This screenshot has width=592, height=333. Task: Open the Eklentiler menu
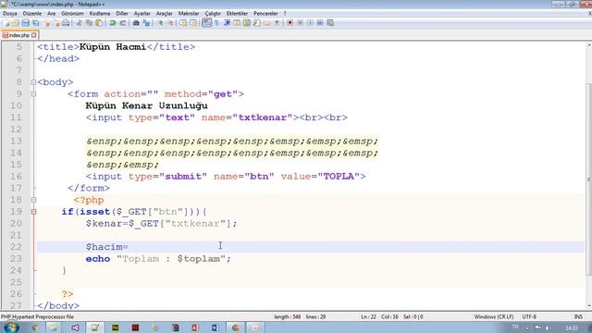pyautogui.click(x=237, y=14)
